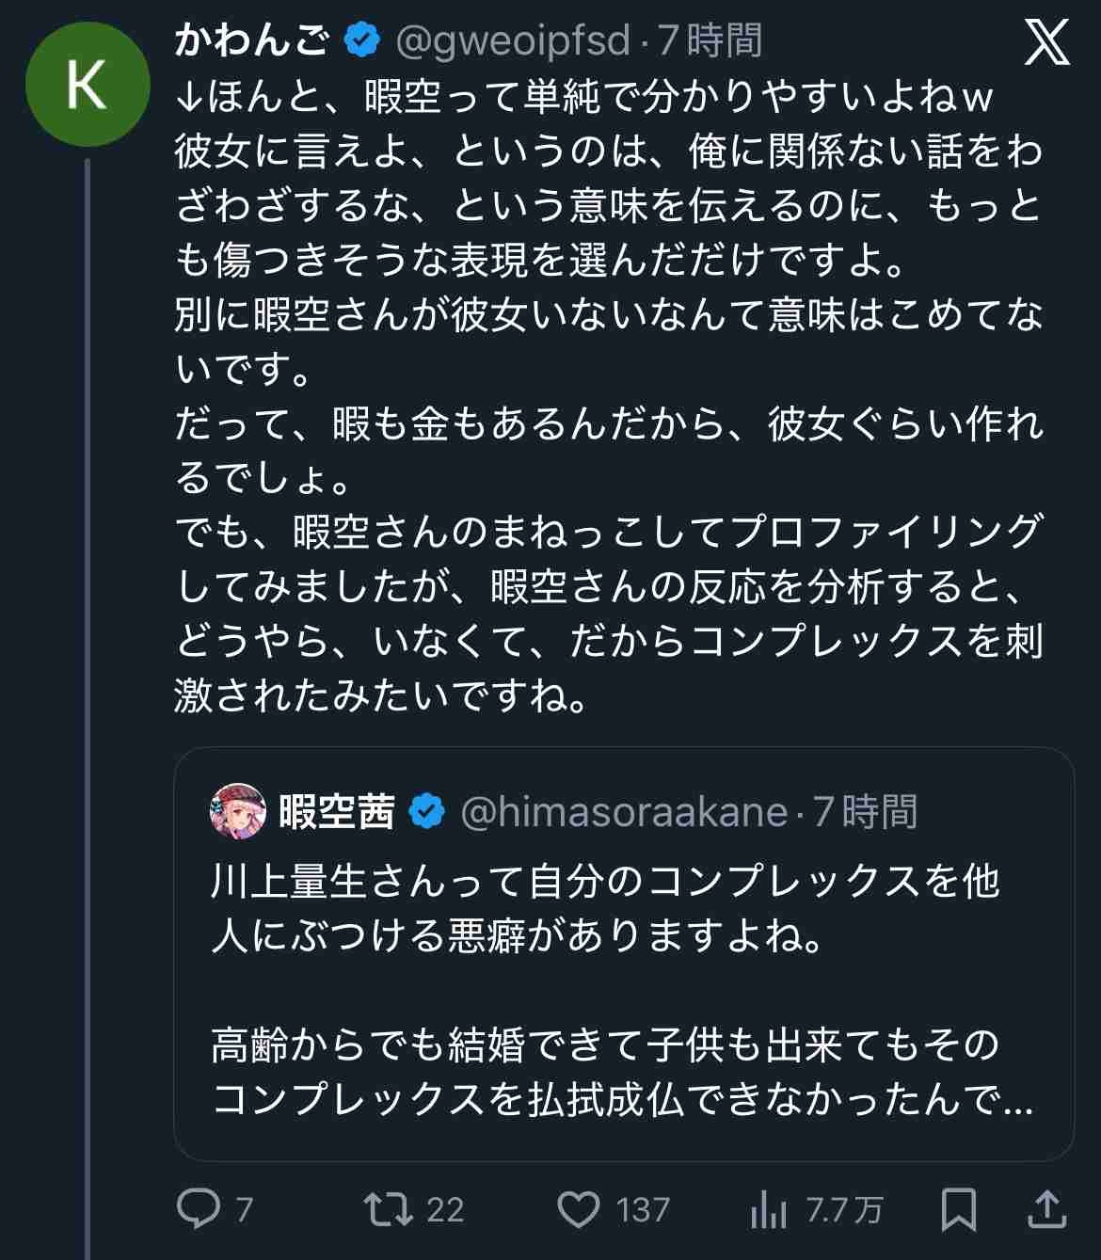This screenshot has height=1260, width=1101.
Task: Open the green K profile avatar
Action: click(x=88, y=85)
